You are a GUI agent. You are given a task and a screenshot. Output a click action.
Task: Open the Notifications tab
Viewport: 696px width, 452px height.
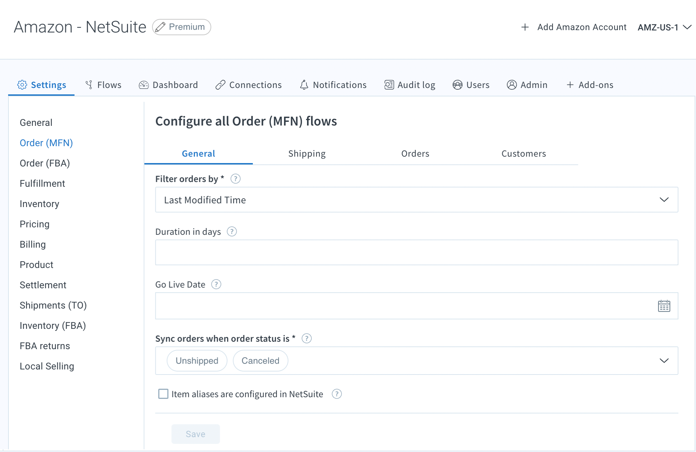pyautogui.click(x=333, y=85)
